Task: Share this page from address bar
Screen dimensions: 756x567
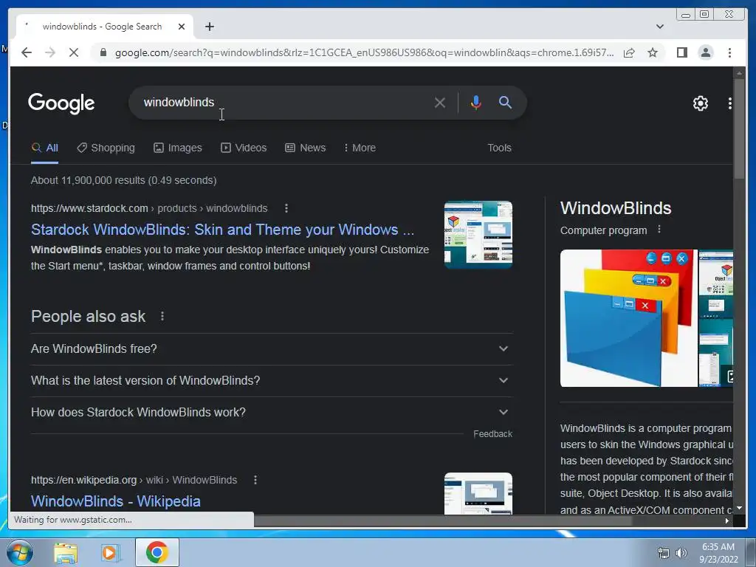Action: tap(629, 52)
